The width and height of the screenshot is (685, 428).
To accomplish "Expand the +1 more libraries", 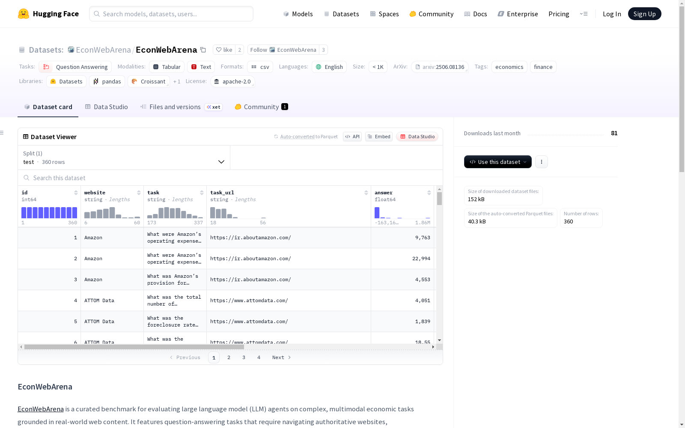I will coord(177,81).
